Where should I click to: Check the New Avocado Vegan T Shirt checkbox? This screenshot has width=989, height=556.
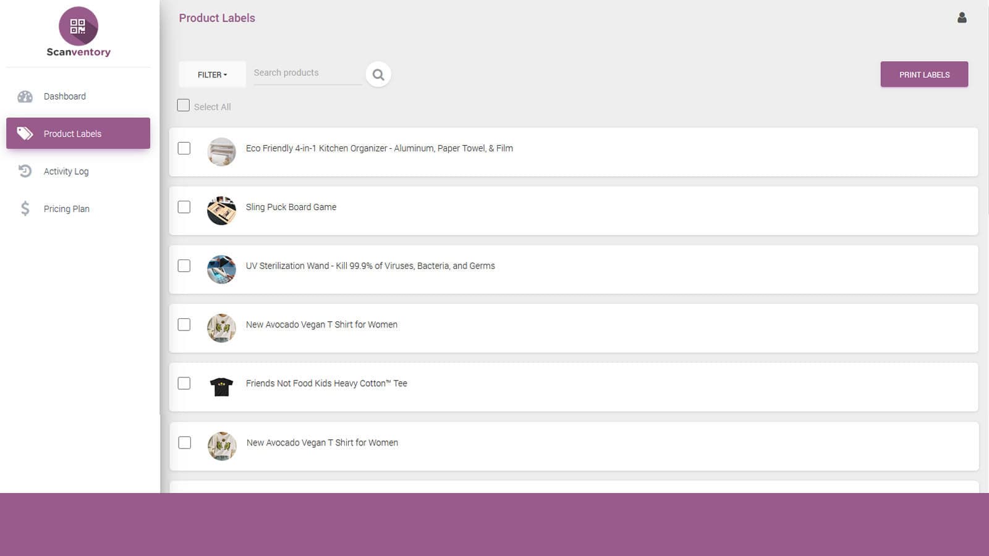tap(184, 324)
